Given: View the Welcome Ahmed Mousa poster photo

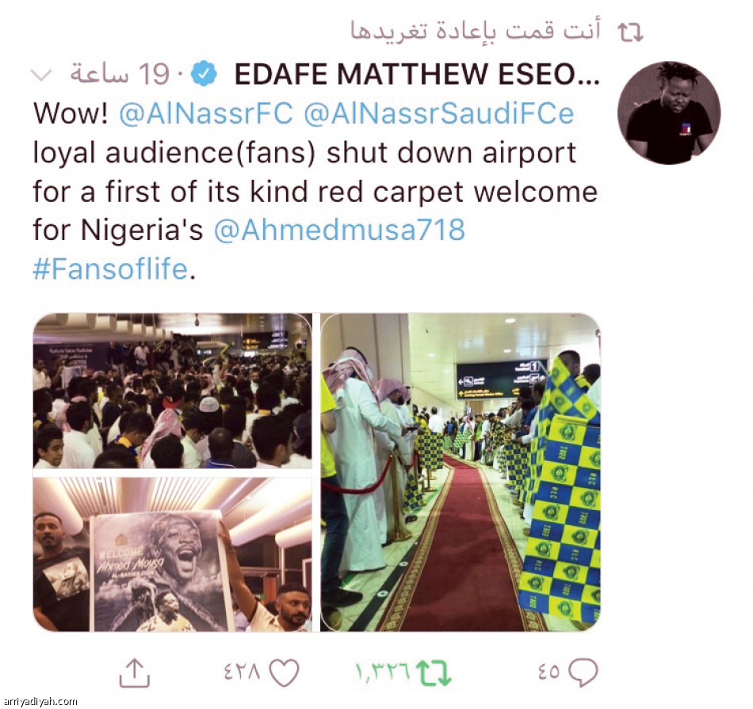Looking at the screenshot, I should point(173,555).
